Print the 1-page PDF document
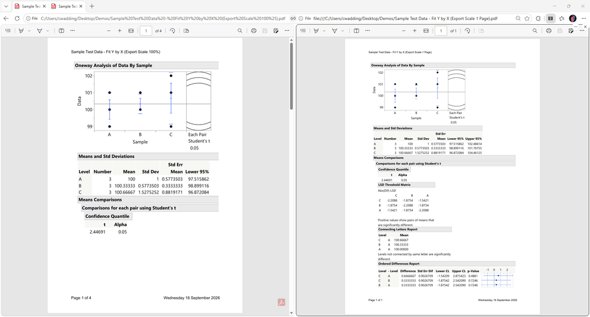The height and width of the screenshot is (317, 590). (549, 31)
